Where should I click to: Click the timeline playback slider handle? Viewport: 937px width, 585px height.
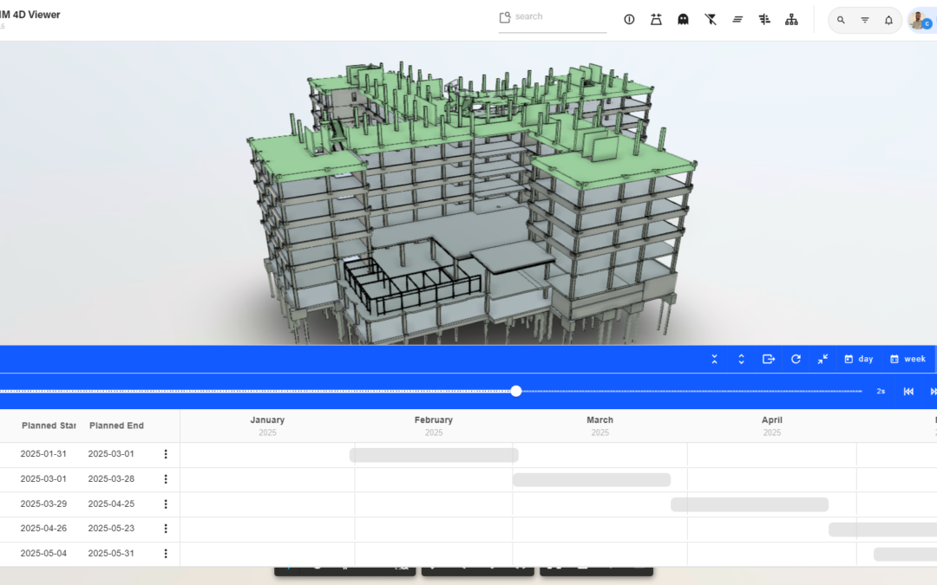click(x=516, y=391)
